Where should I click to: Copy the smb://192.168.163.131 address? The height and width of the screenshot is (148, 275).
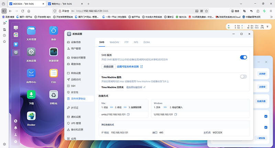[x=128, y=115]
